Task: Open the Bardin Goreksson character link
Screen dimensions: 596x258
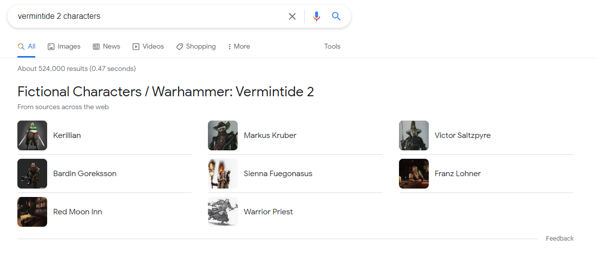Action: pos(85,174)
